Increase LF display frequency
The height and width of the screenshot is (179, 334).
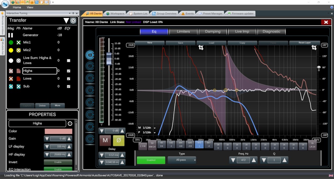point(69,147)
